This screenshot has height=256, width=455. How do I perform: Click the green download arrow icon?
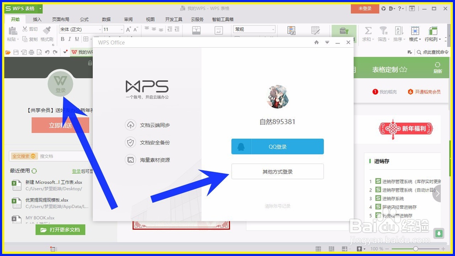(x=439, y=233)
